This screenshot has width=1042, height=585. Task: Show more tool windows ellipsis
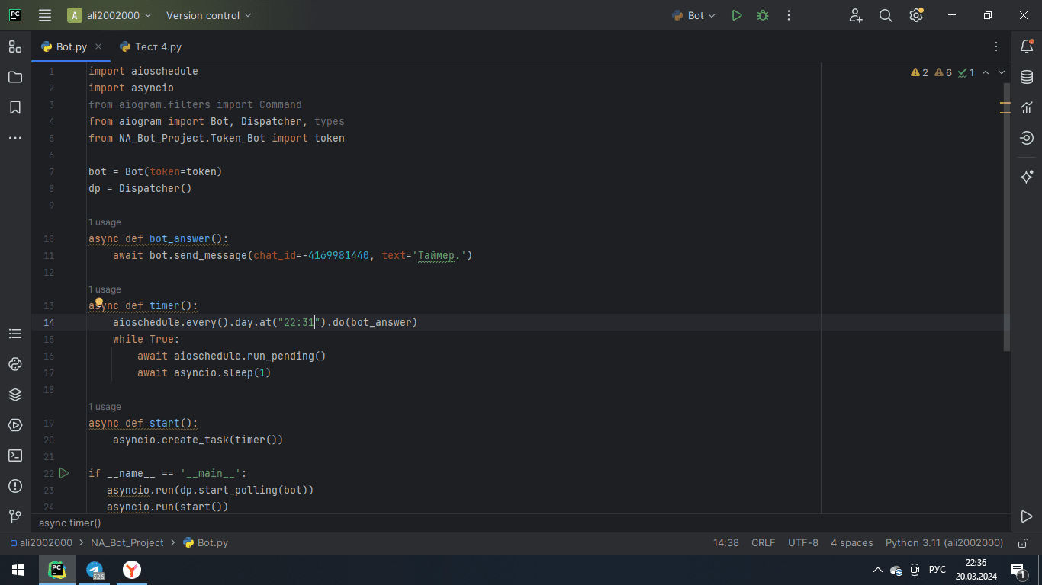click(15, 138)
